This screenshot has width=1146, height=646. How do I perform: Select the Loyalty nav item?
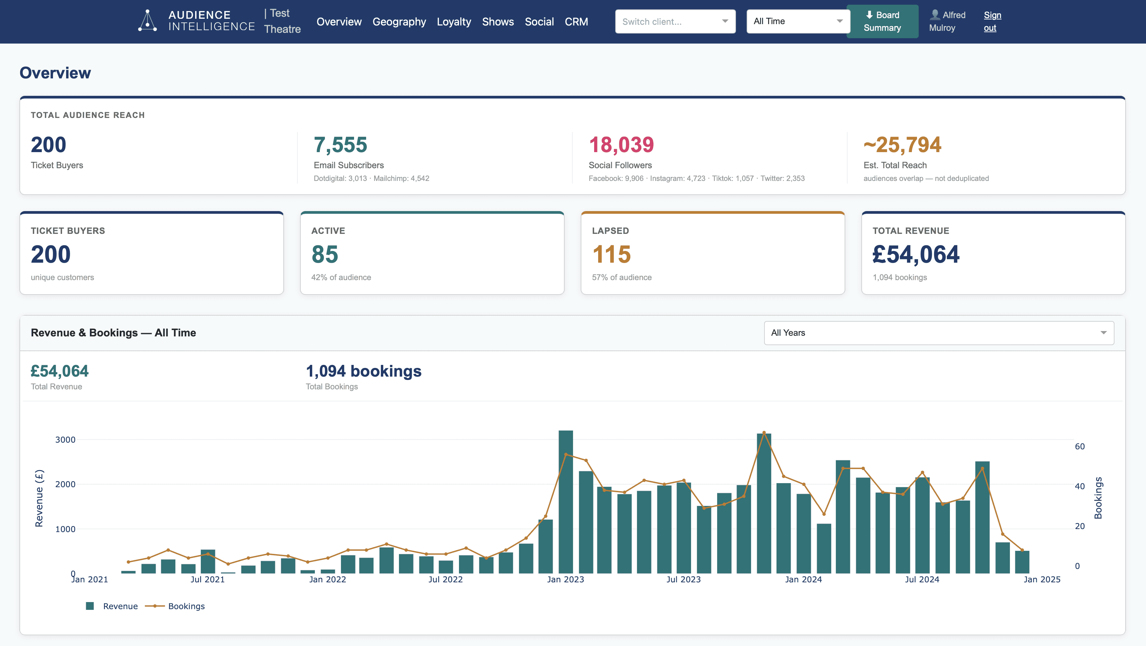click(x=454, y=21)
